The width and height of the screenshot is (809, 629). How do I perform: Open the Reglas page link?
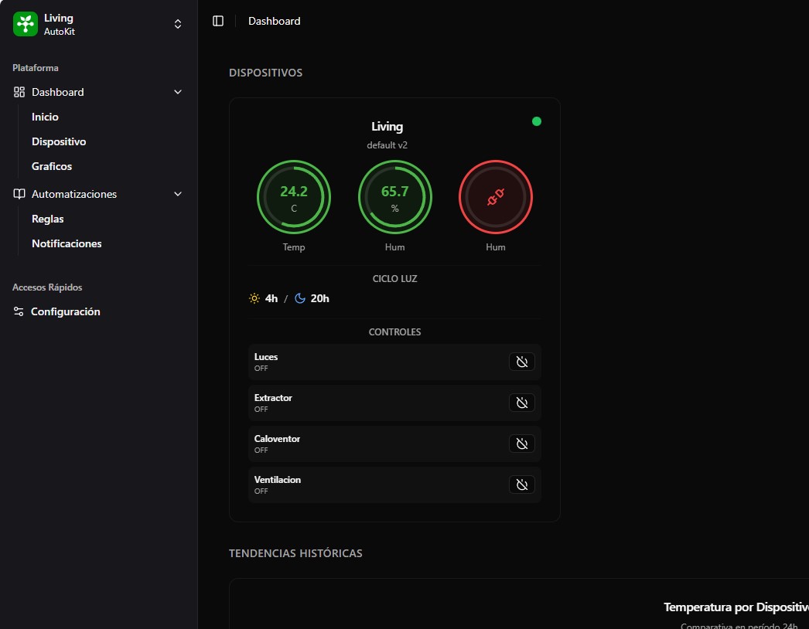[48, 219]
